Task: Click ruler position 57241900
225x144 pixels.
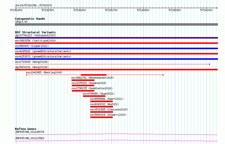Action: (175, 10)
